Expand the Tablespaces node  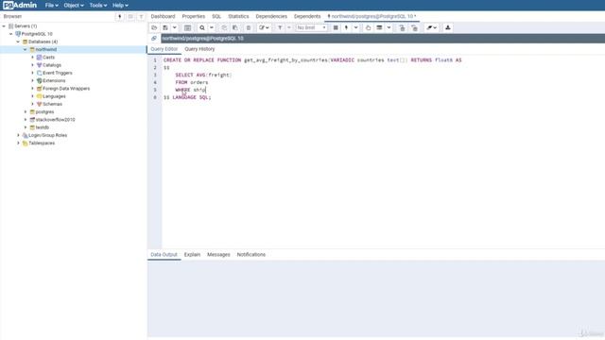18,143
